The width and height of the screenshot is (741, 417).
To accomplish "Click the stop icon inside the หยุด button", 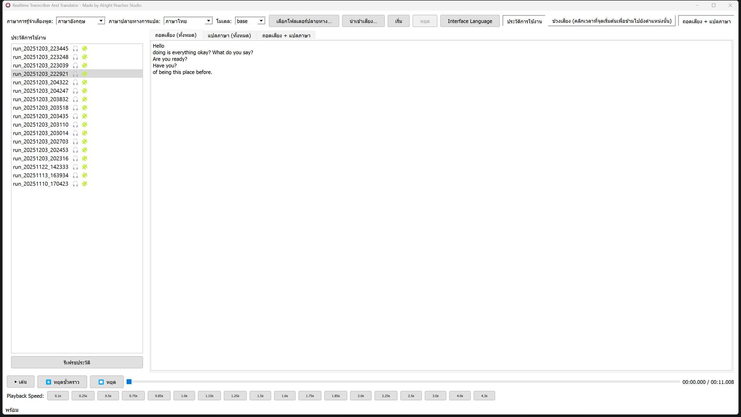I will (x=100, y=382).
